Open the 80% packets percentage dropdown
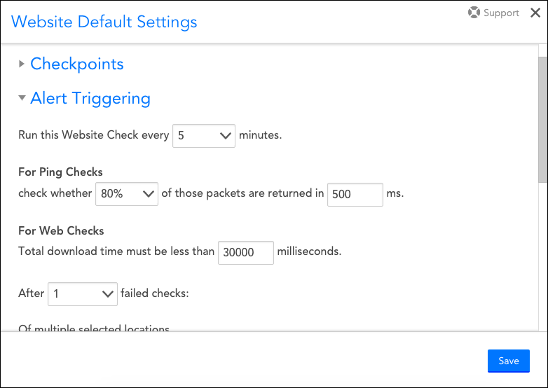This screenshot has height=388, width=548. (x=126, y=194)
